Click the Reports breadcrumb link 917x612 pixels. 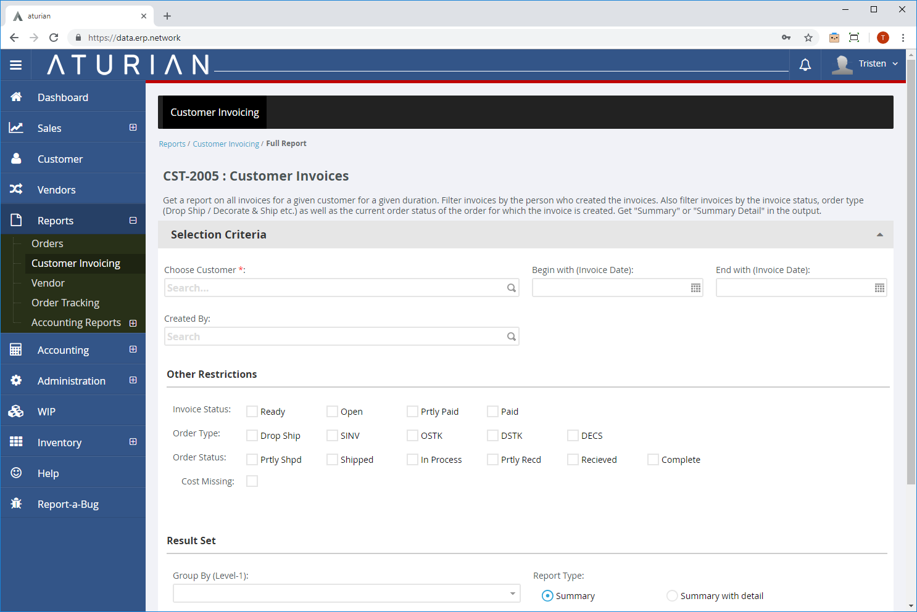[172, 144]
